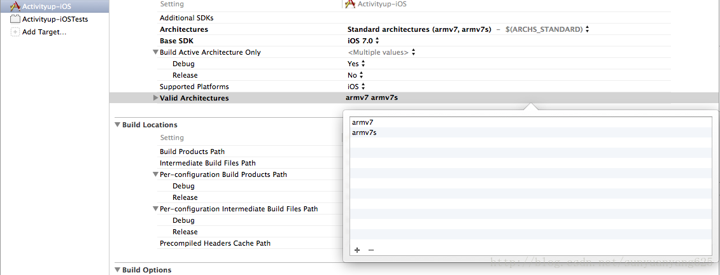Click armv7 armv7s value of Valid Architectures
Screen dimensions: 720x275
[372, 98]
